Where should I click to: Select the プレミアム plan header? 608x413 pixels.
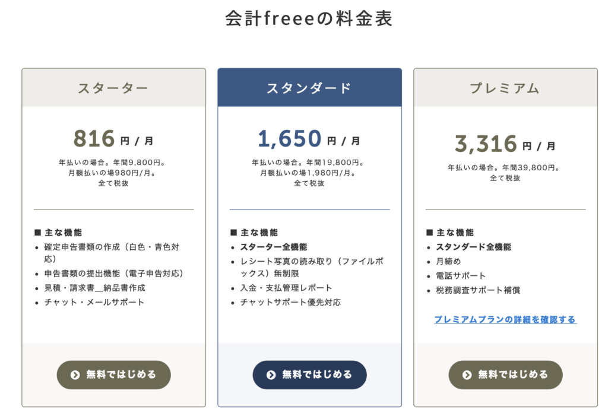505,88
